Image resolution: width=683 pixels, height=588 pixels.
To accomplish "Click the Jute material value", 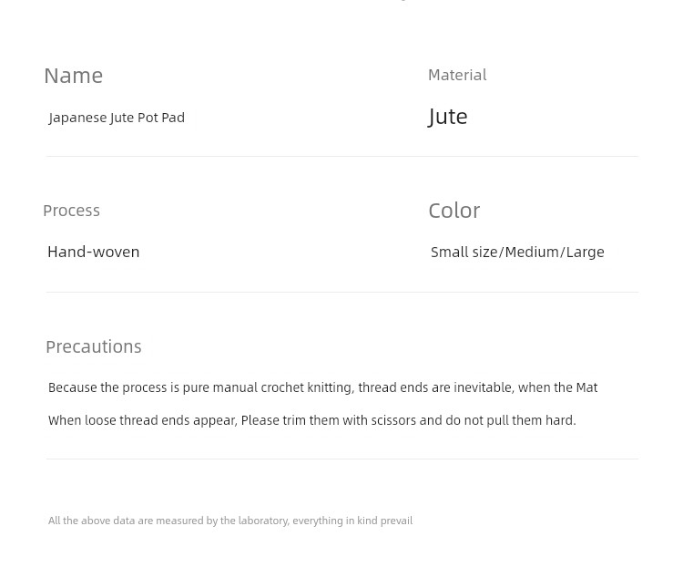I will point(448,117).
